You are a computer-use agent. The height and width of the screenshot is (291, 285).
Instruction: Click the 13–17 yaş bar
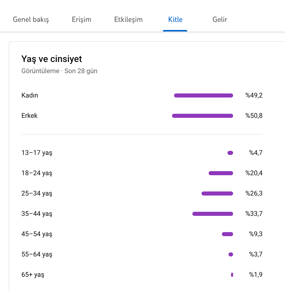[x=230, y=153]
